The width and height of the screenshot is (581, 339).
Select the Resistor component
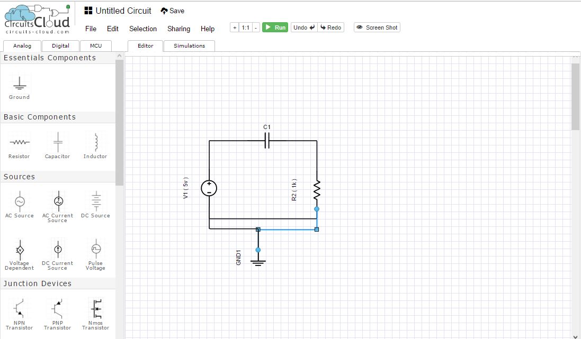[19, 144]
